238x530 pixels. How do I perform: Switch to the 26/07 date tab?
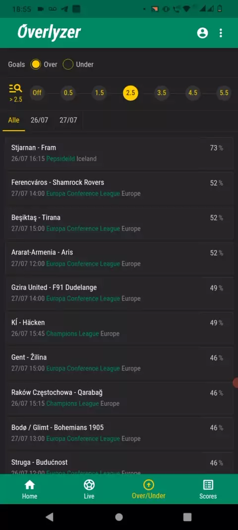pyautogui.click(x=40, y=120)
